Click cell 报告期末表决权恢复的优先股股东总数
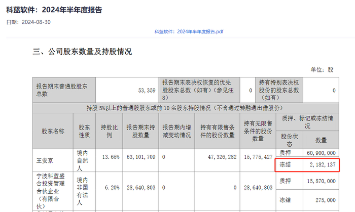Screen dimensions: 355x212 (199, 90)
